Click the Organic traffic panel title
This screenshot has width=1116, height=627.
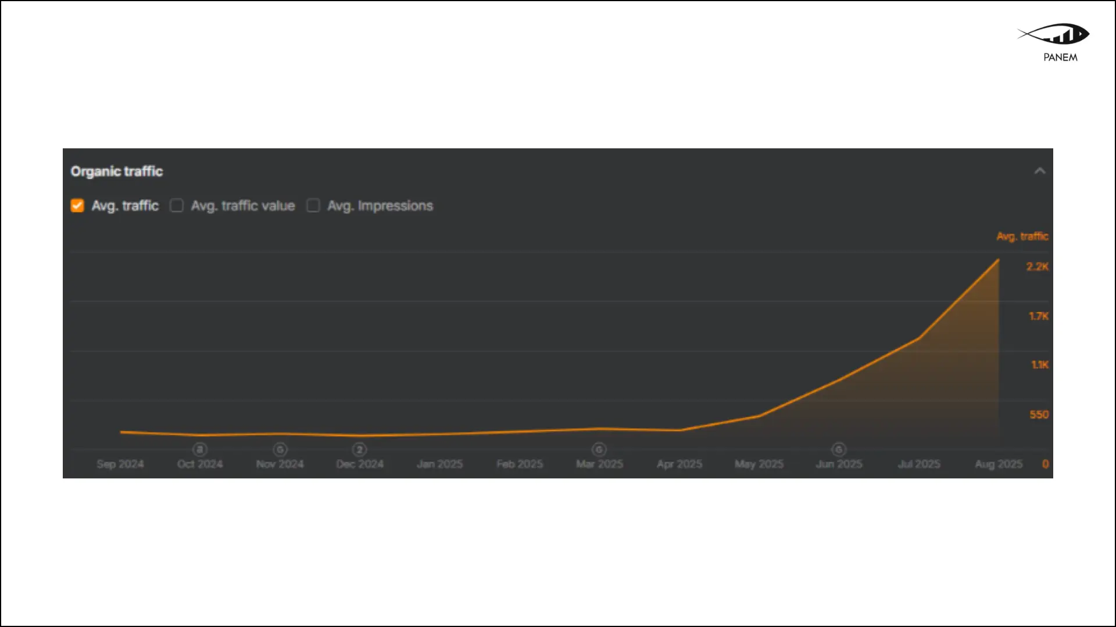[x=117, y=171]
